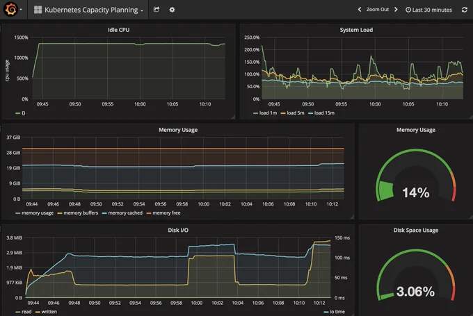Open the Grafana logo main menu

click(x=10, y=9)
